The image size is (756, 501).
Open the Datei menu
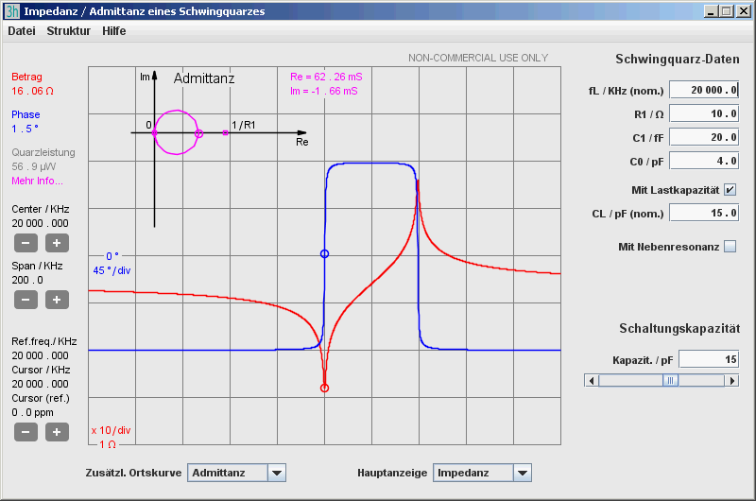(22, 31)
